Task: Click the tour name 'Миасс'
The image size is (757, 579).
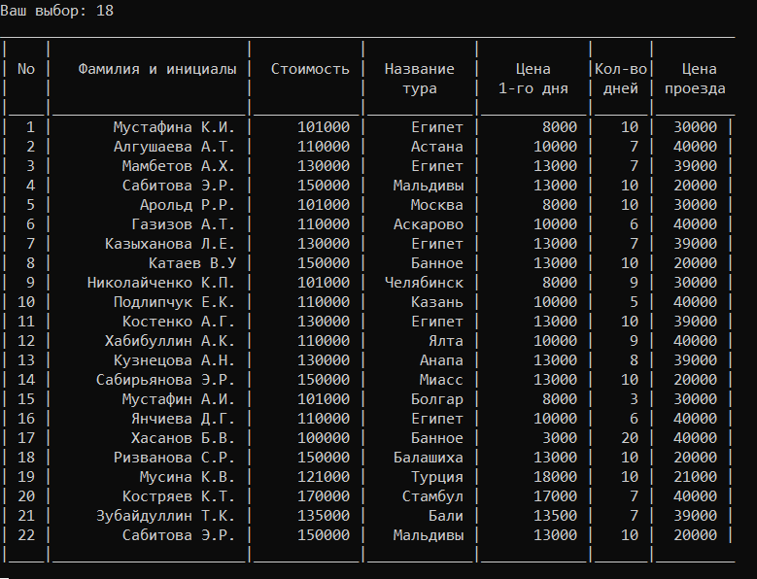Action: point(441,380)
